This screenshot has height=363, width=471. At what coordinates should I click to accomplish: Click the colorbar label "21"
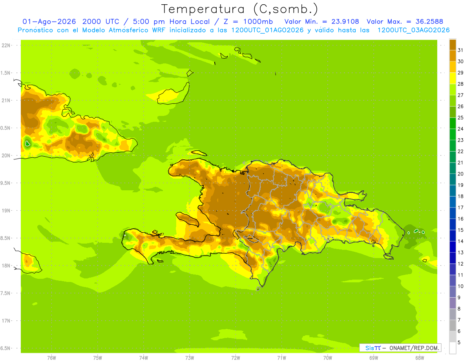coord(461,163)
